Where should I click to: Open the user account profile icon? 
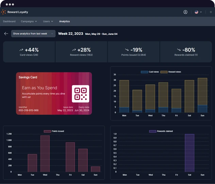coord(185,12)
